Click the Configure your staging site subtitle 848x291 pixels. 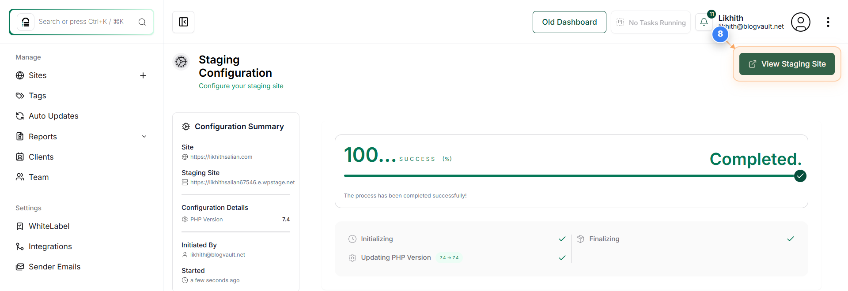[x=241, y=86]
